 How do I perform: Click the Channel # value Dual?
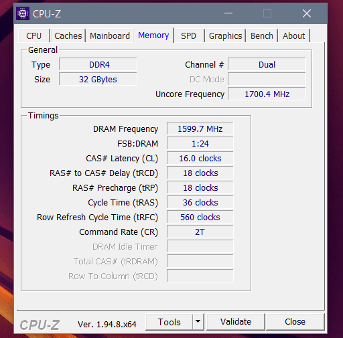[267, 65]
